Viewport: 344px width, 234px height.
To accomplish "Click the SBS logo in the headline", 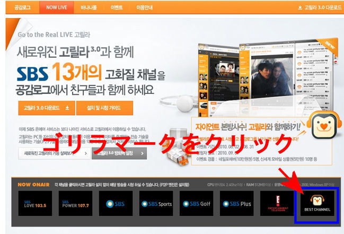I will click(x=33, y=74).
